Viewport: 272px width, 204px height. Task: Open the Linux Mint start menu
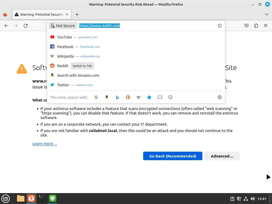[6, 199]
